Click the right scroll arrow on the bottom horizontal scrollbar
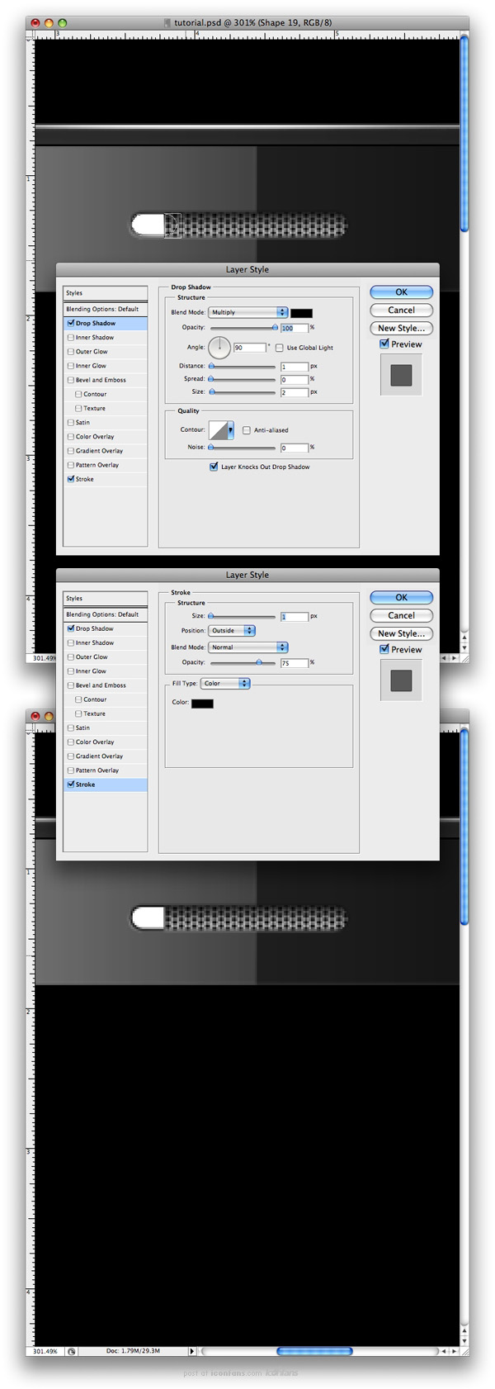495x1389 pixels. coord(454,1352)
